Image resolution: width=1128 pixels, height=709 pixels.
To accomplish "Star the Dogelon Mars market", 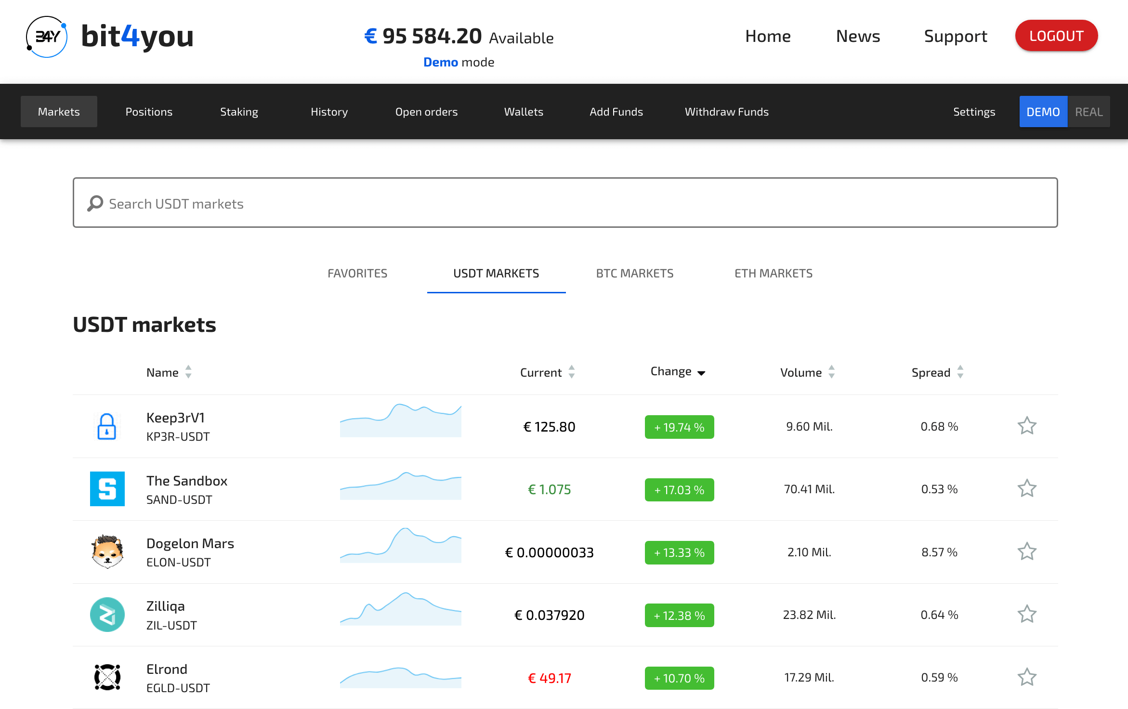I will [1026, 551].
